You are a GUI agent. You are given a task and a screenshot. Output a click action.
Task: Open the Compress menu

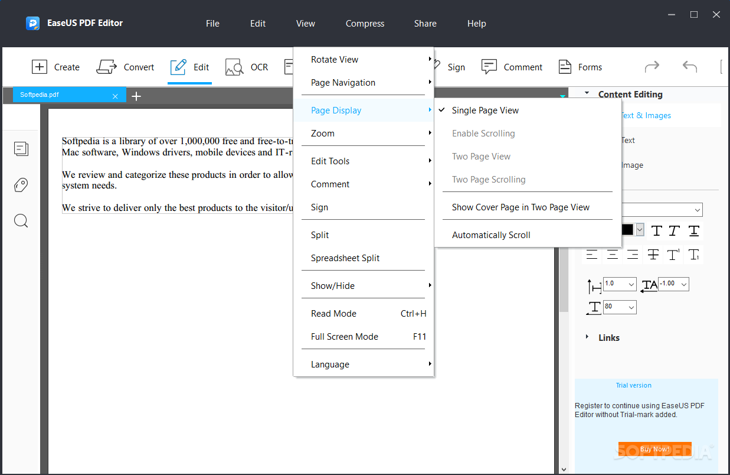(365, 24)
